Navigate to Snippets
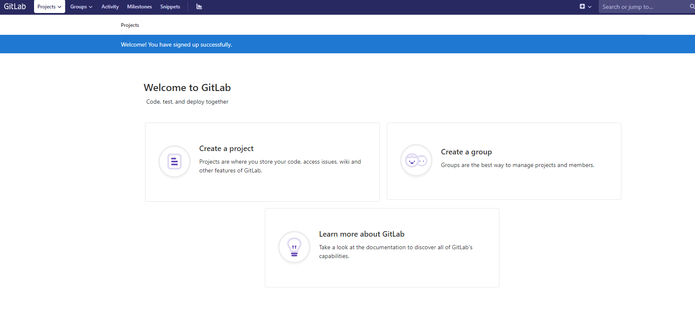 coord(170,7)
